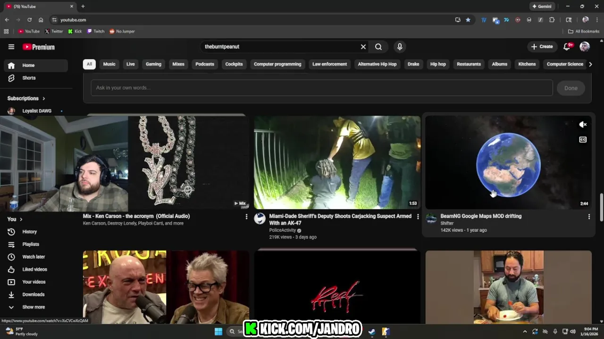Open the Chrome three-dot menu
This screenshot has height=339, width=604.
coord(597,20)
